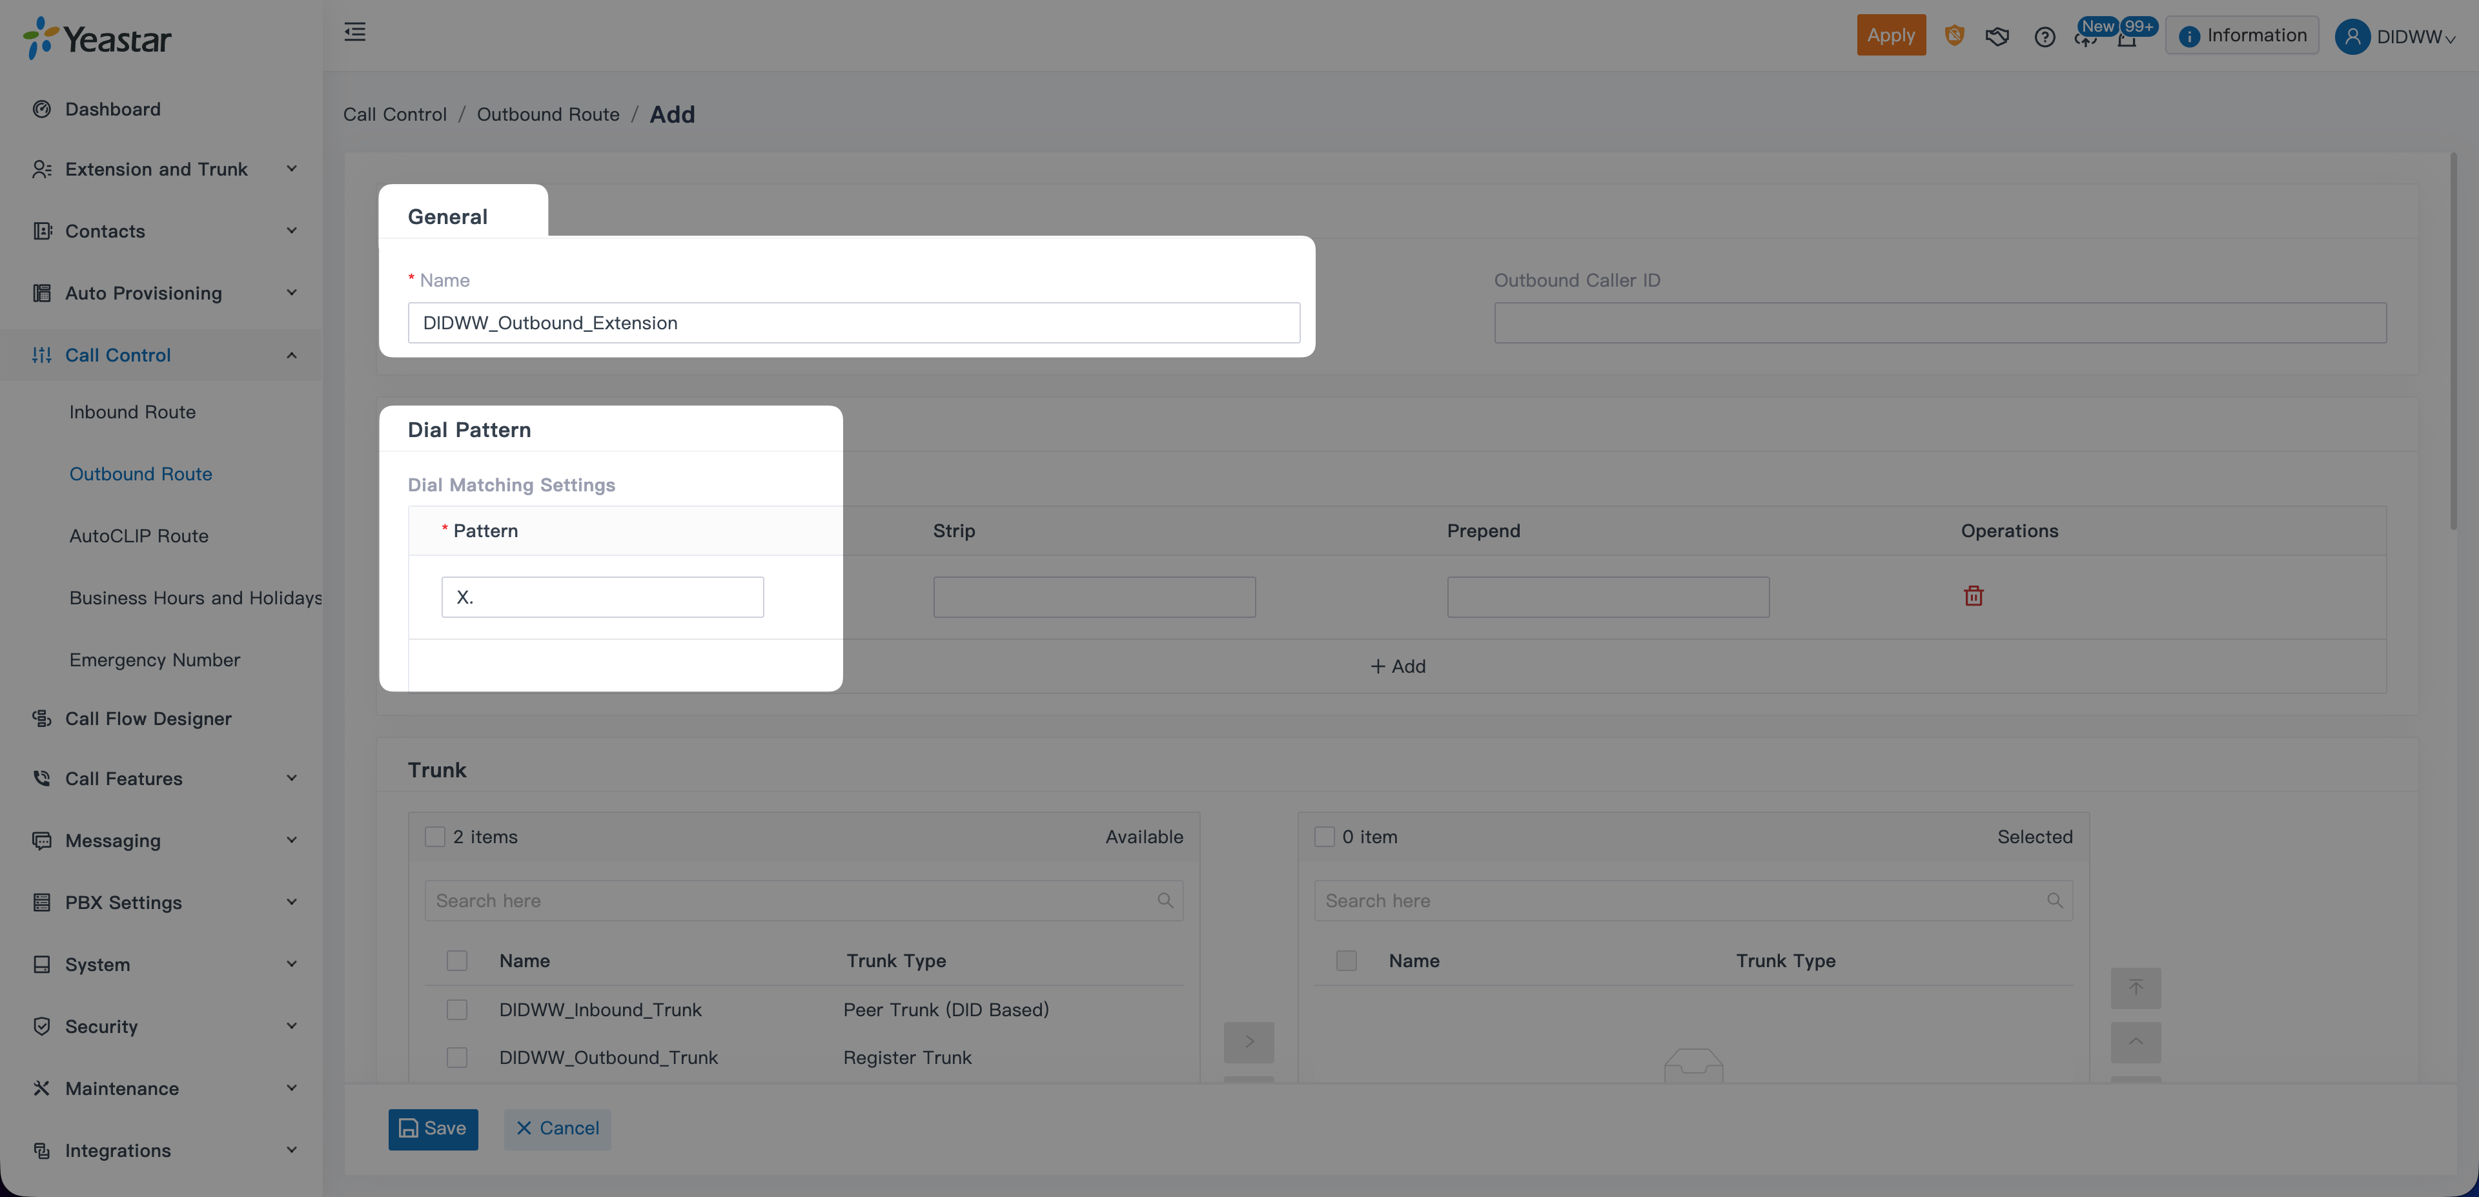Viewport: 2479px width, 1197px height.
Task: Save the outbound route
Action: click(433, 1129)
